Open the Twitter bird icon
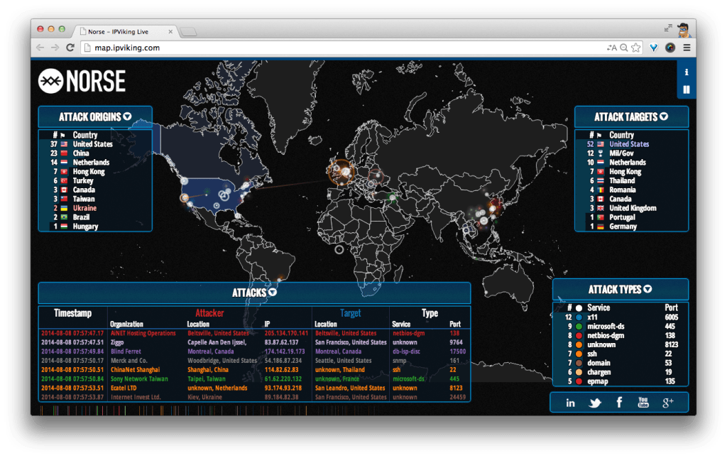 (x=595, y=403)
